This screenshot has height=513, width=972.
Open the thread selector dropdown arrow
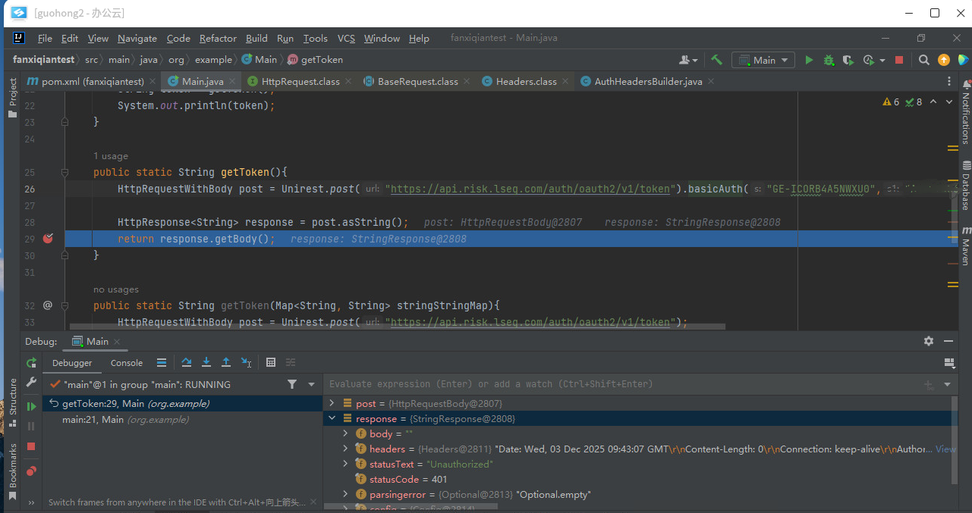[x=311, y=385]
